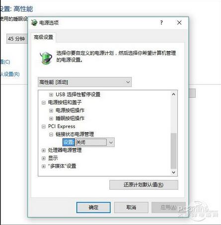
Task: Click the 确定 button
Action: coord(93,207)
